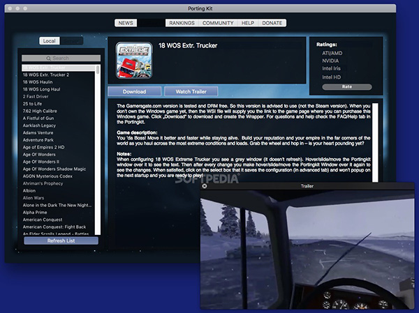Go to the COMMUNITY tab
This screenshot has width=419, height=313.
tap(218, 23)
